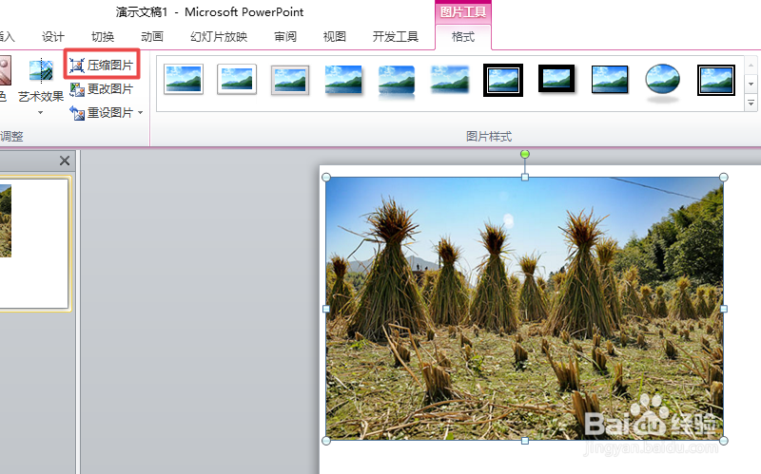This screenshot has height=474, width=761.
Task: Apply the first picture style, simple frame
Action: point(184,80)
